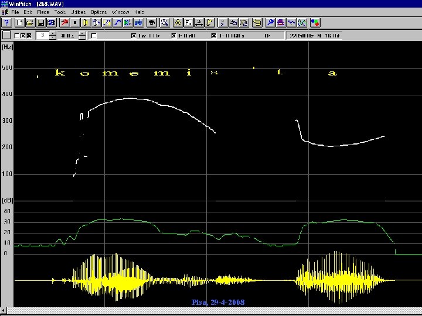Screen dimensions: 422x316
Task: Click the horizontal scrollbar track at bottom
Action: pos(215,311)
